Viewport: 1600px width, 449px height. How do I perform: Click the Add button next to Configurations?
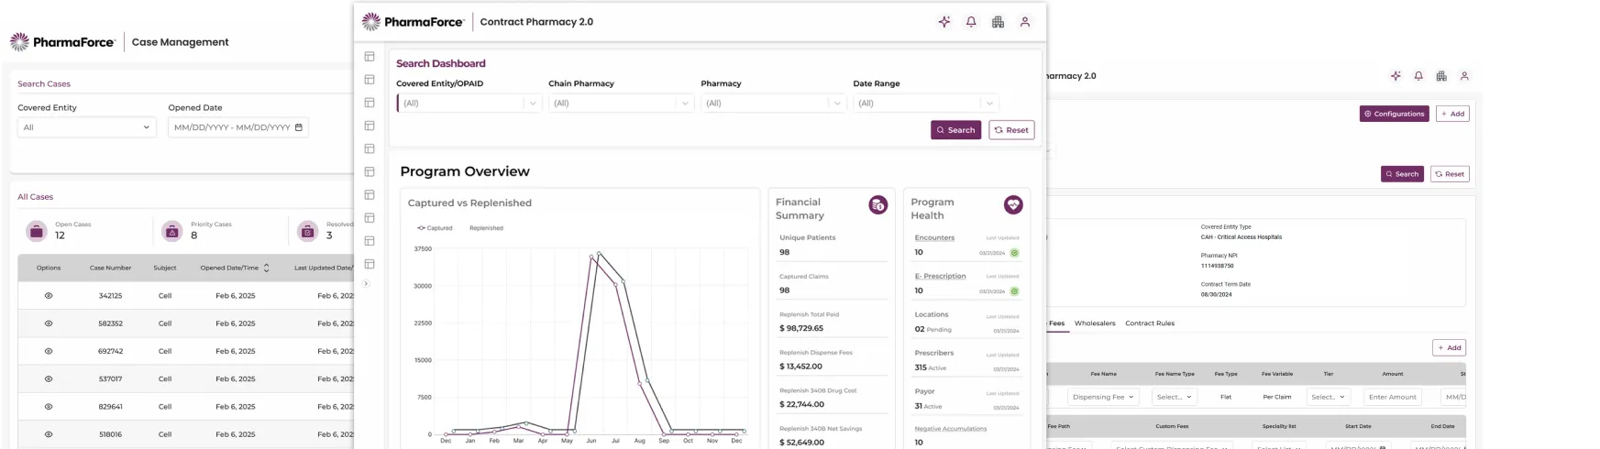click(1452, 114)
